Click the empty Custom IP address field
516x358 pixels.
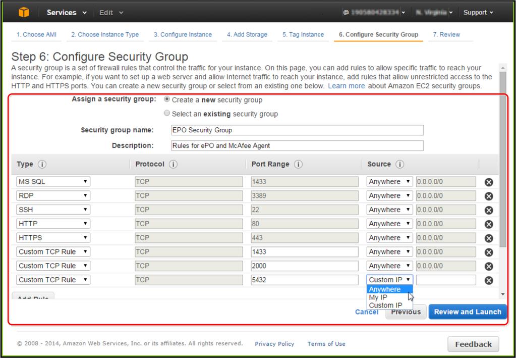[x=446, y=280]
